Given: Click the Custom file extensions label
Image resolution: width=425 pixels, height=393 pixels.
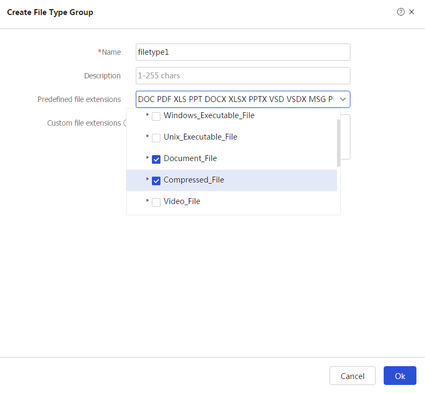Looking at the screenshot, I should tap(84, 123).
